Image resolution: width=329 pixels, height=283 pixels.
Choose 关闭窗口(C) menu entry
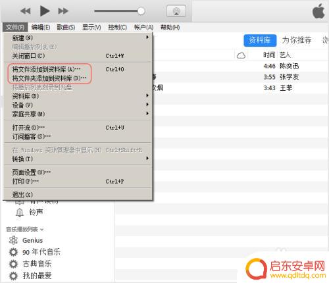78,56
